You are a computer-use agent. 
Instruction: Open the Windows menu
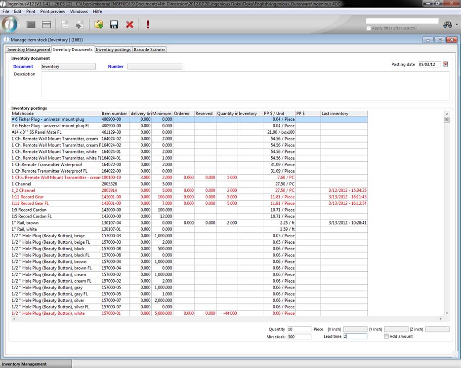[79, 11]
